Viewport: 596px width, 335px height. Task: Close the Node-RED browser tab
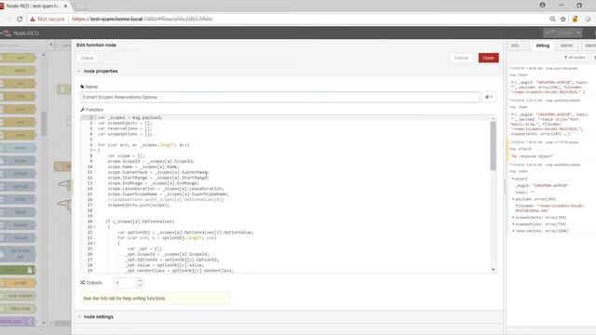pos(66,7)
